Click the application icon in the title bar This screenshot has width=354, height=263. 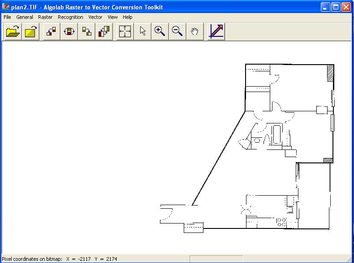click(6, 7)
